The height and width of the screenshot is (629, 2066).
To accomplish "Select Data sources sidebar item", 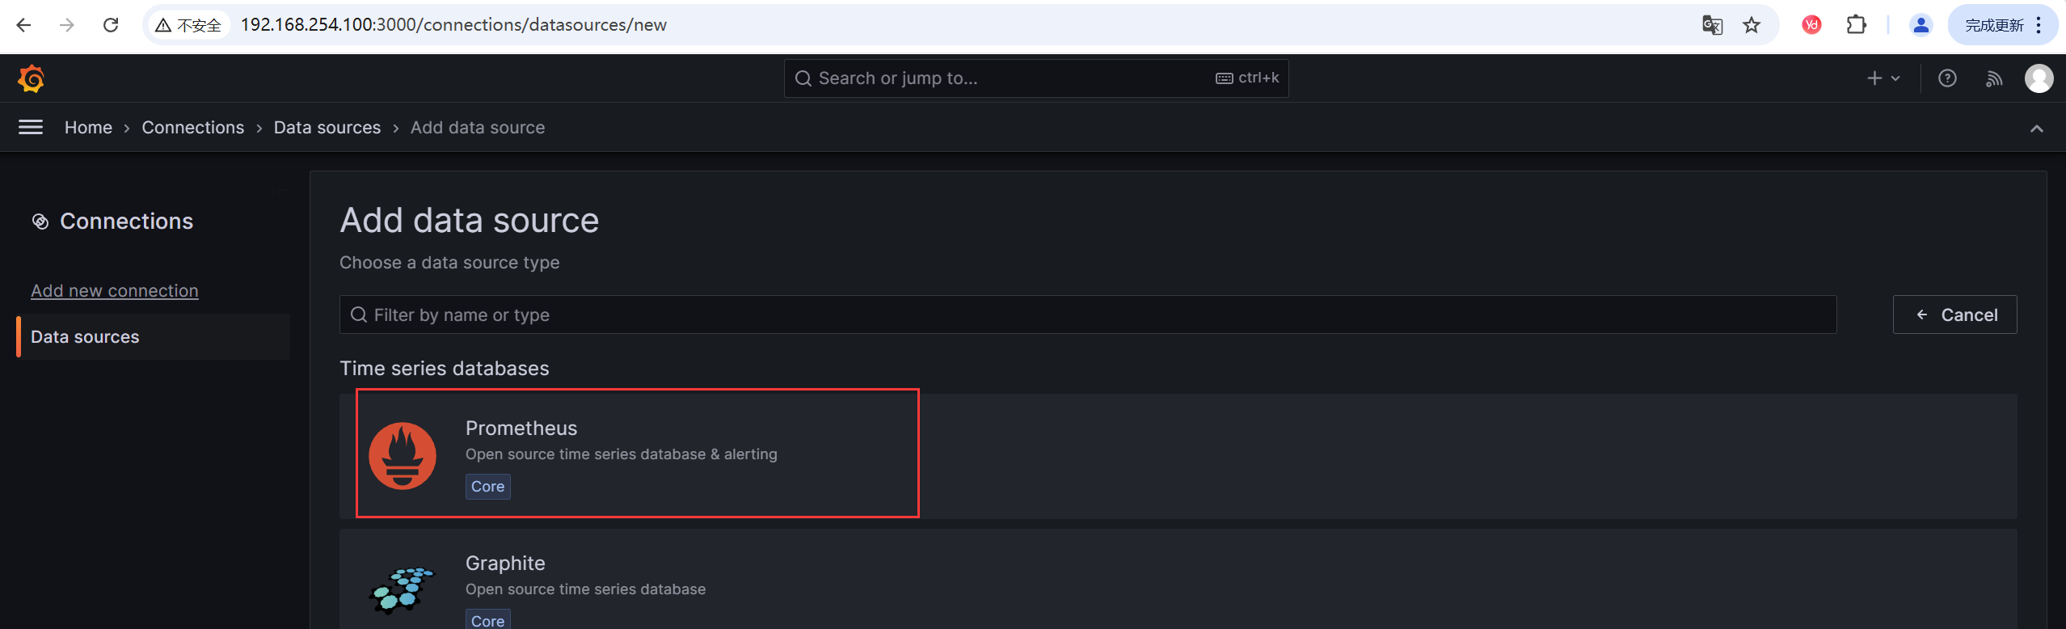I will point(153,337).
